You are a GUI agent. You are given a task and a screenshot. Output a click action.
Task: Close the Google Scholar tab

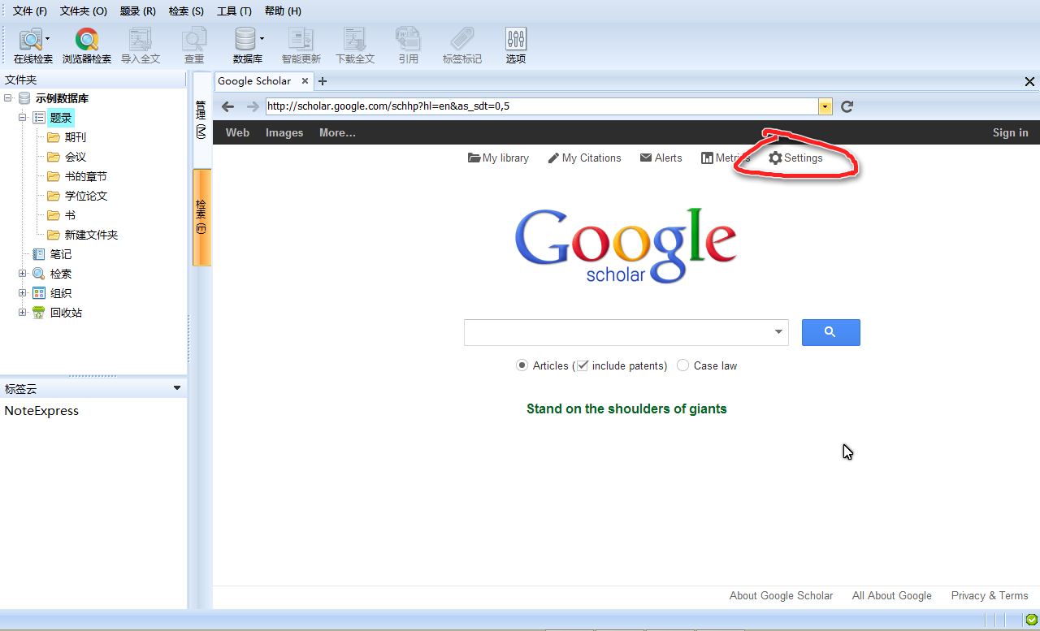(305, 81)
